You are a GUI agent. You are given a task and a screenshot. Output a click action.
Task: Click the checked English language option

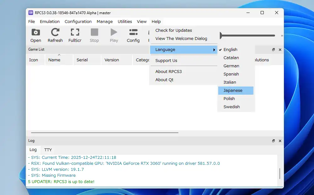[231, 49]
